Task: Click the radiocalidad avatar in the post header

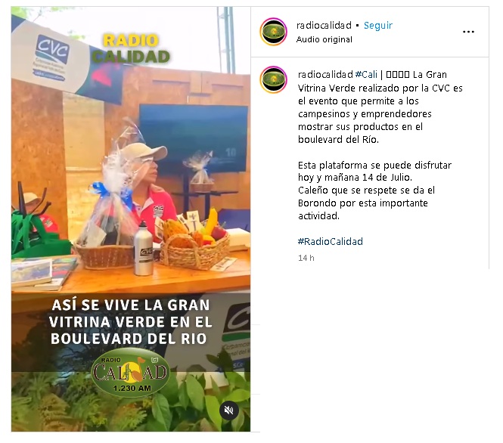Action: tap(273, 32)
